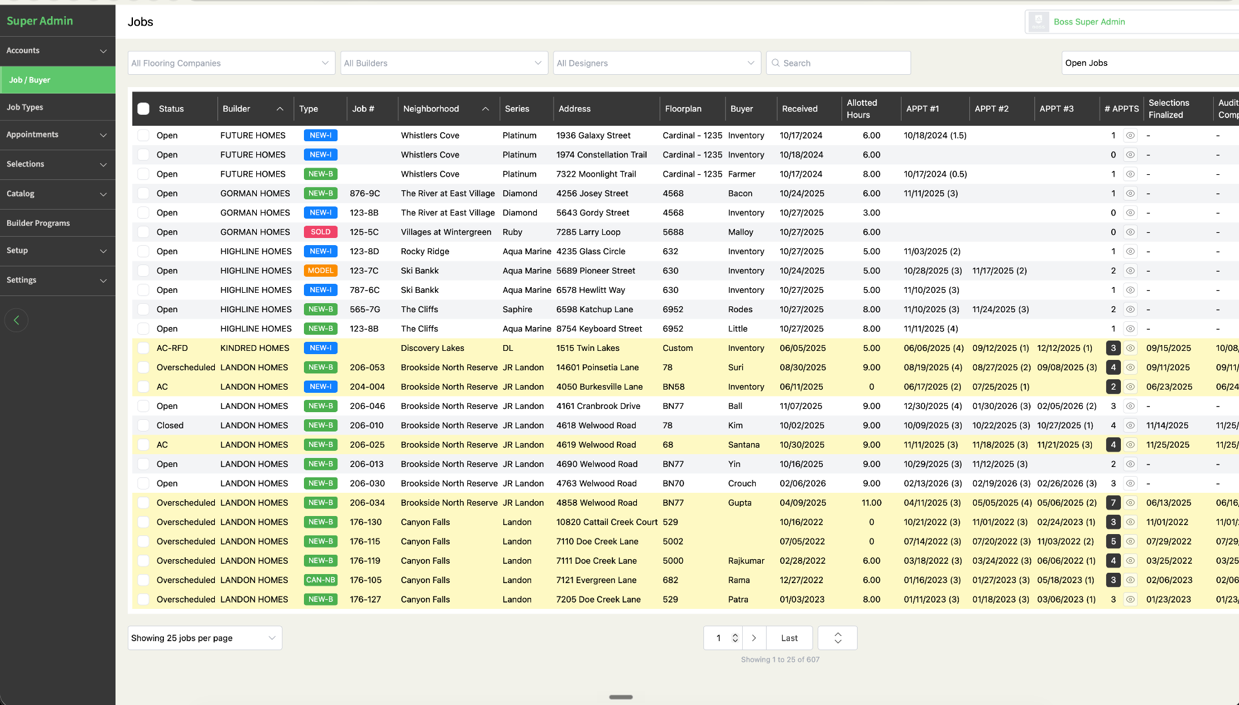Select the checkbox on Closed Landon Homes row

(143, 426)
